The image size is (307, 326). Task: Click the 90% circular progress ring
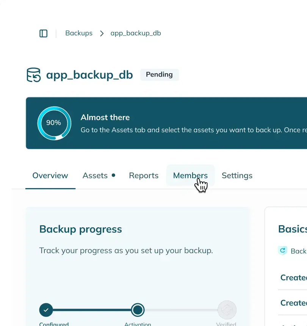(54, 123)
